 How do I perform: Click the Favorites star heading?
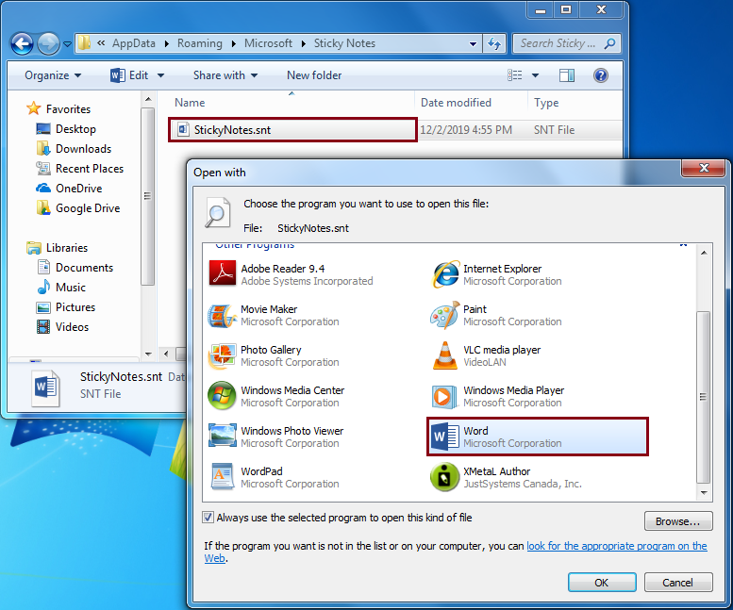coord(58,108)
